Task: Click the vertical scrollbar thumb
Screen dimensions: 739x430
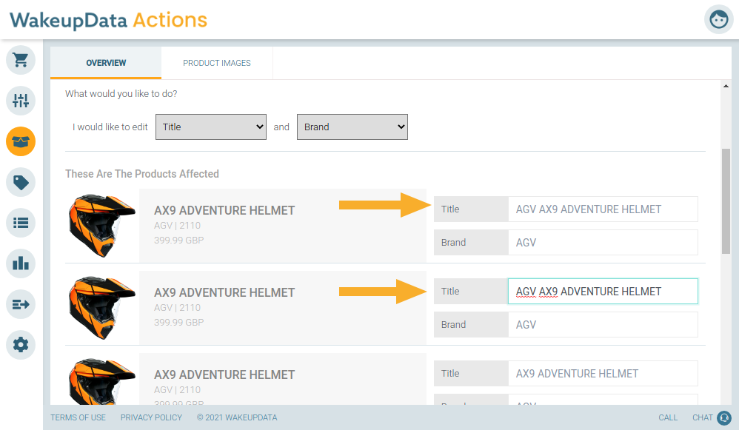Action: (726, 201)
